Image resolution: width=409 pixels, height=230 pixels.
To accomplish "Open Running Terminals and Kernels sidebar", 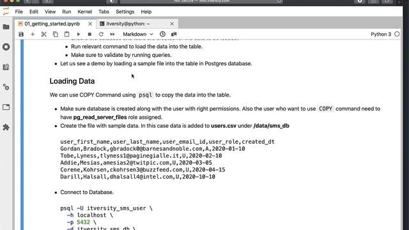I will pyautogui.click(x=6, y=47).
